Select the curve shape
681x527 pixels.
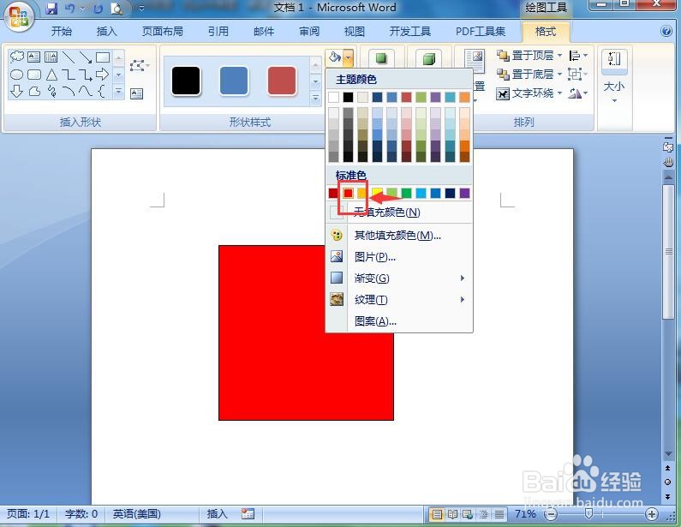(85, 91)
